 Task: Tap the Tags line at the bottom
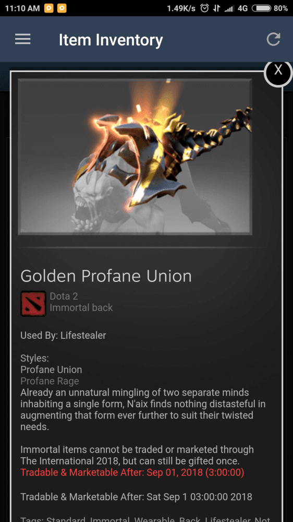pos(145,519)
